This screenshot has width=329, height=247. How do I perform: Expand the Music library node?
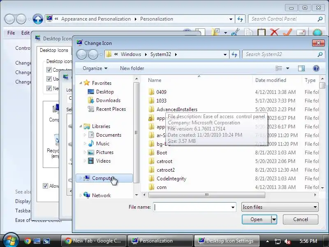(x=85, y=143)
